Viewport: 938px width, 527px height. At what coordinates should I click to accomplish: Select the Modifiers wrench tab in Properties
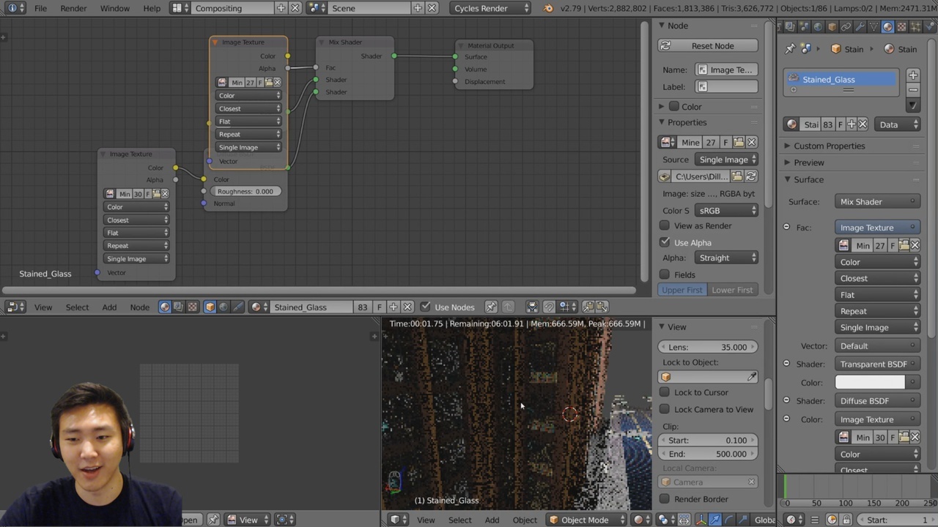click(860, 27)
